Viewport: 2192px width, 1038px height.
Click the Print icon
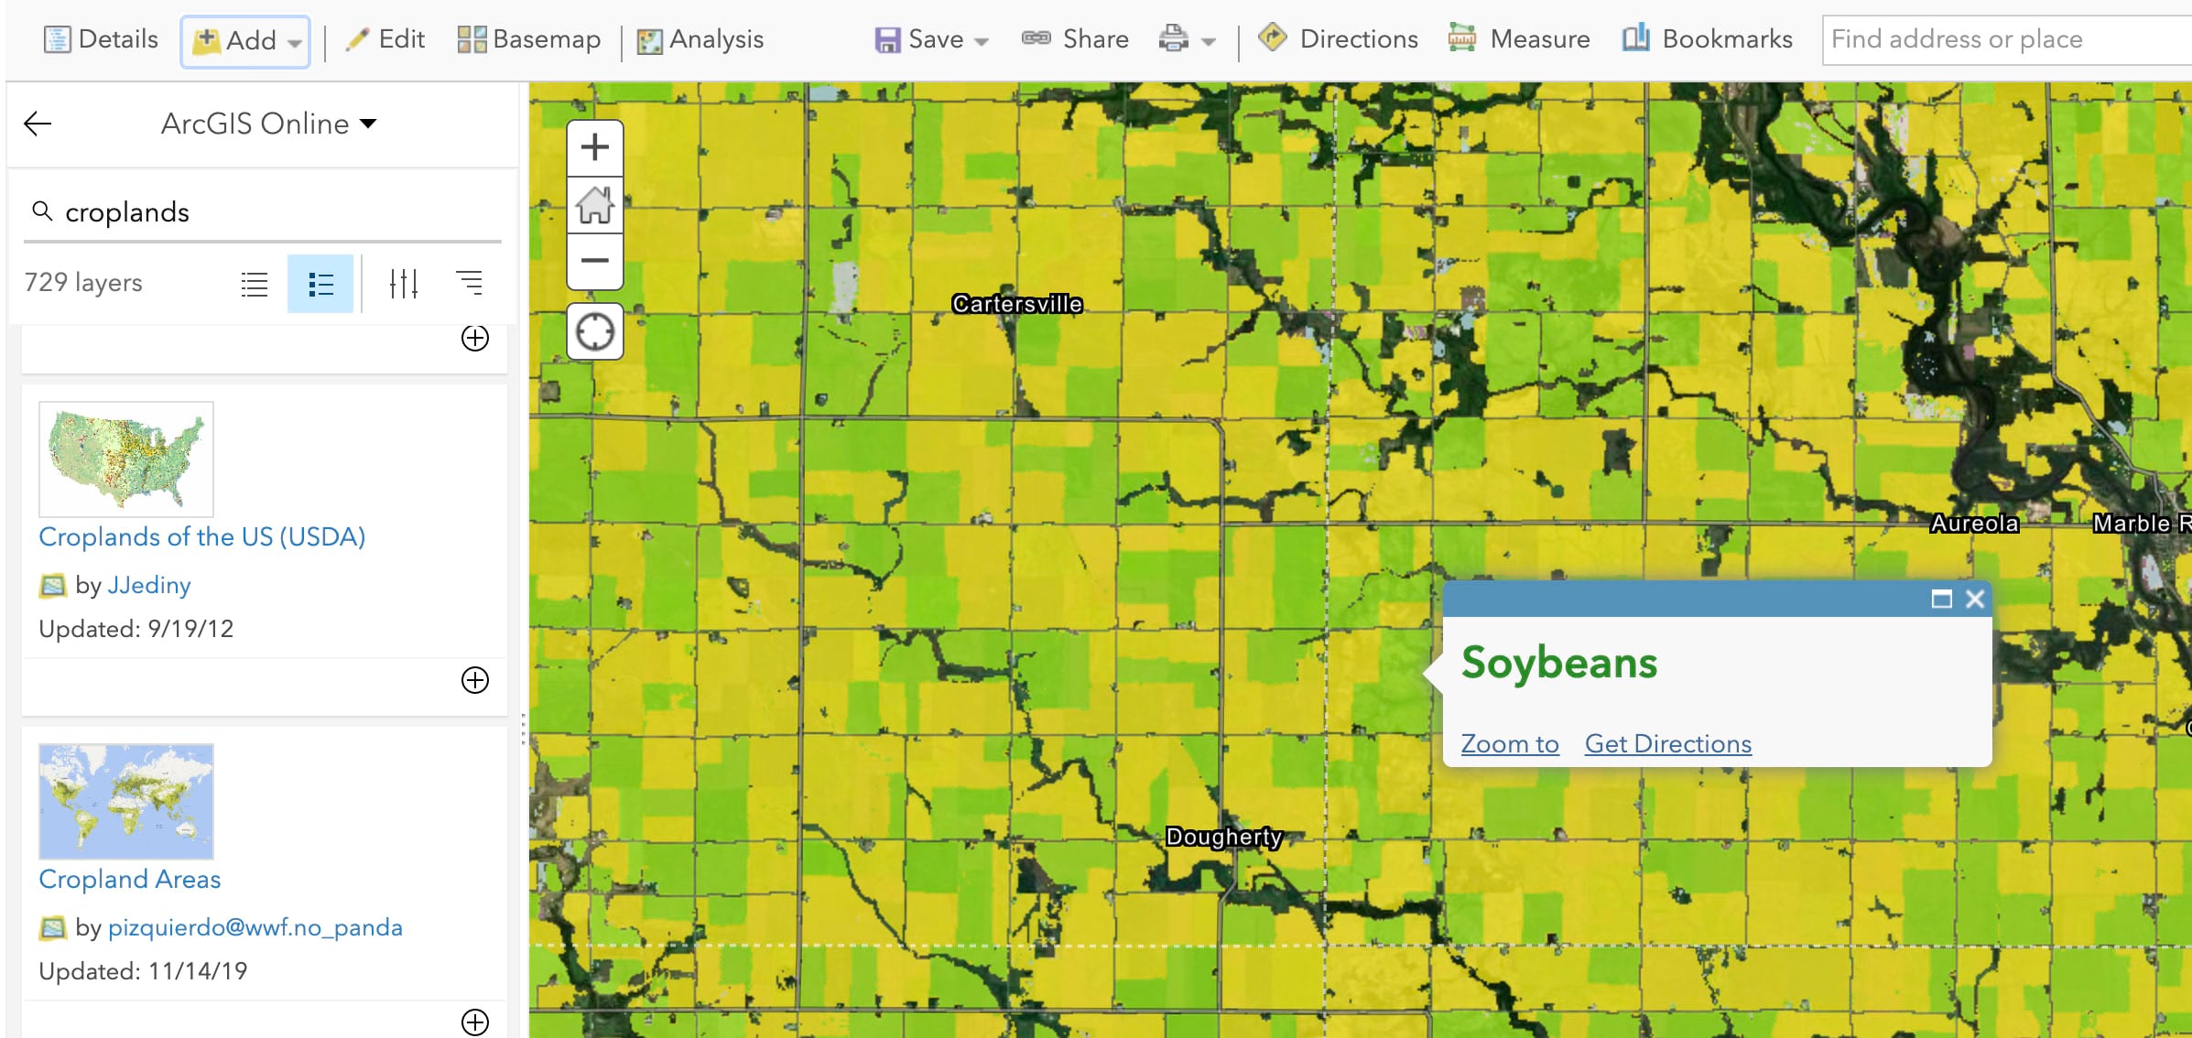tap(1173, 39)
